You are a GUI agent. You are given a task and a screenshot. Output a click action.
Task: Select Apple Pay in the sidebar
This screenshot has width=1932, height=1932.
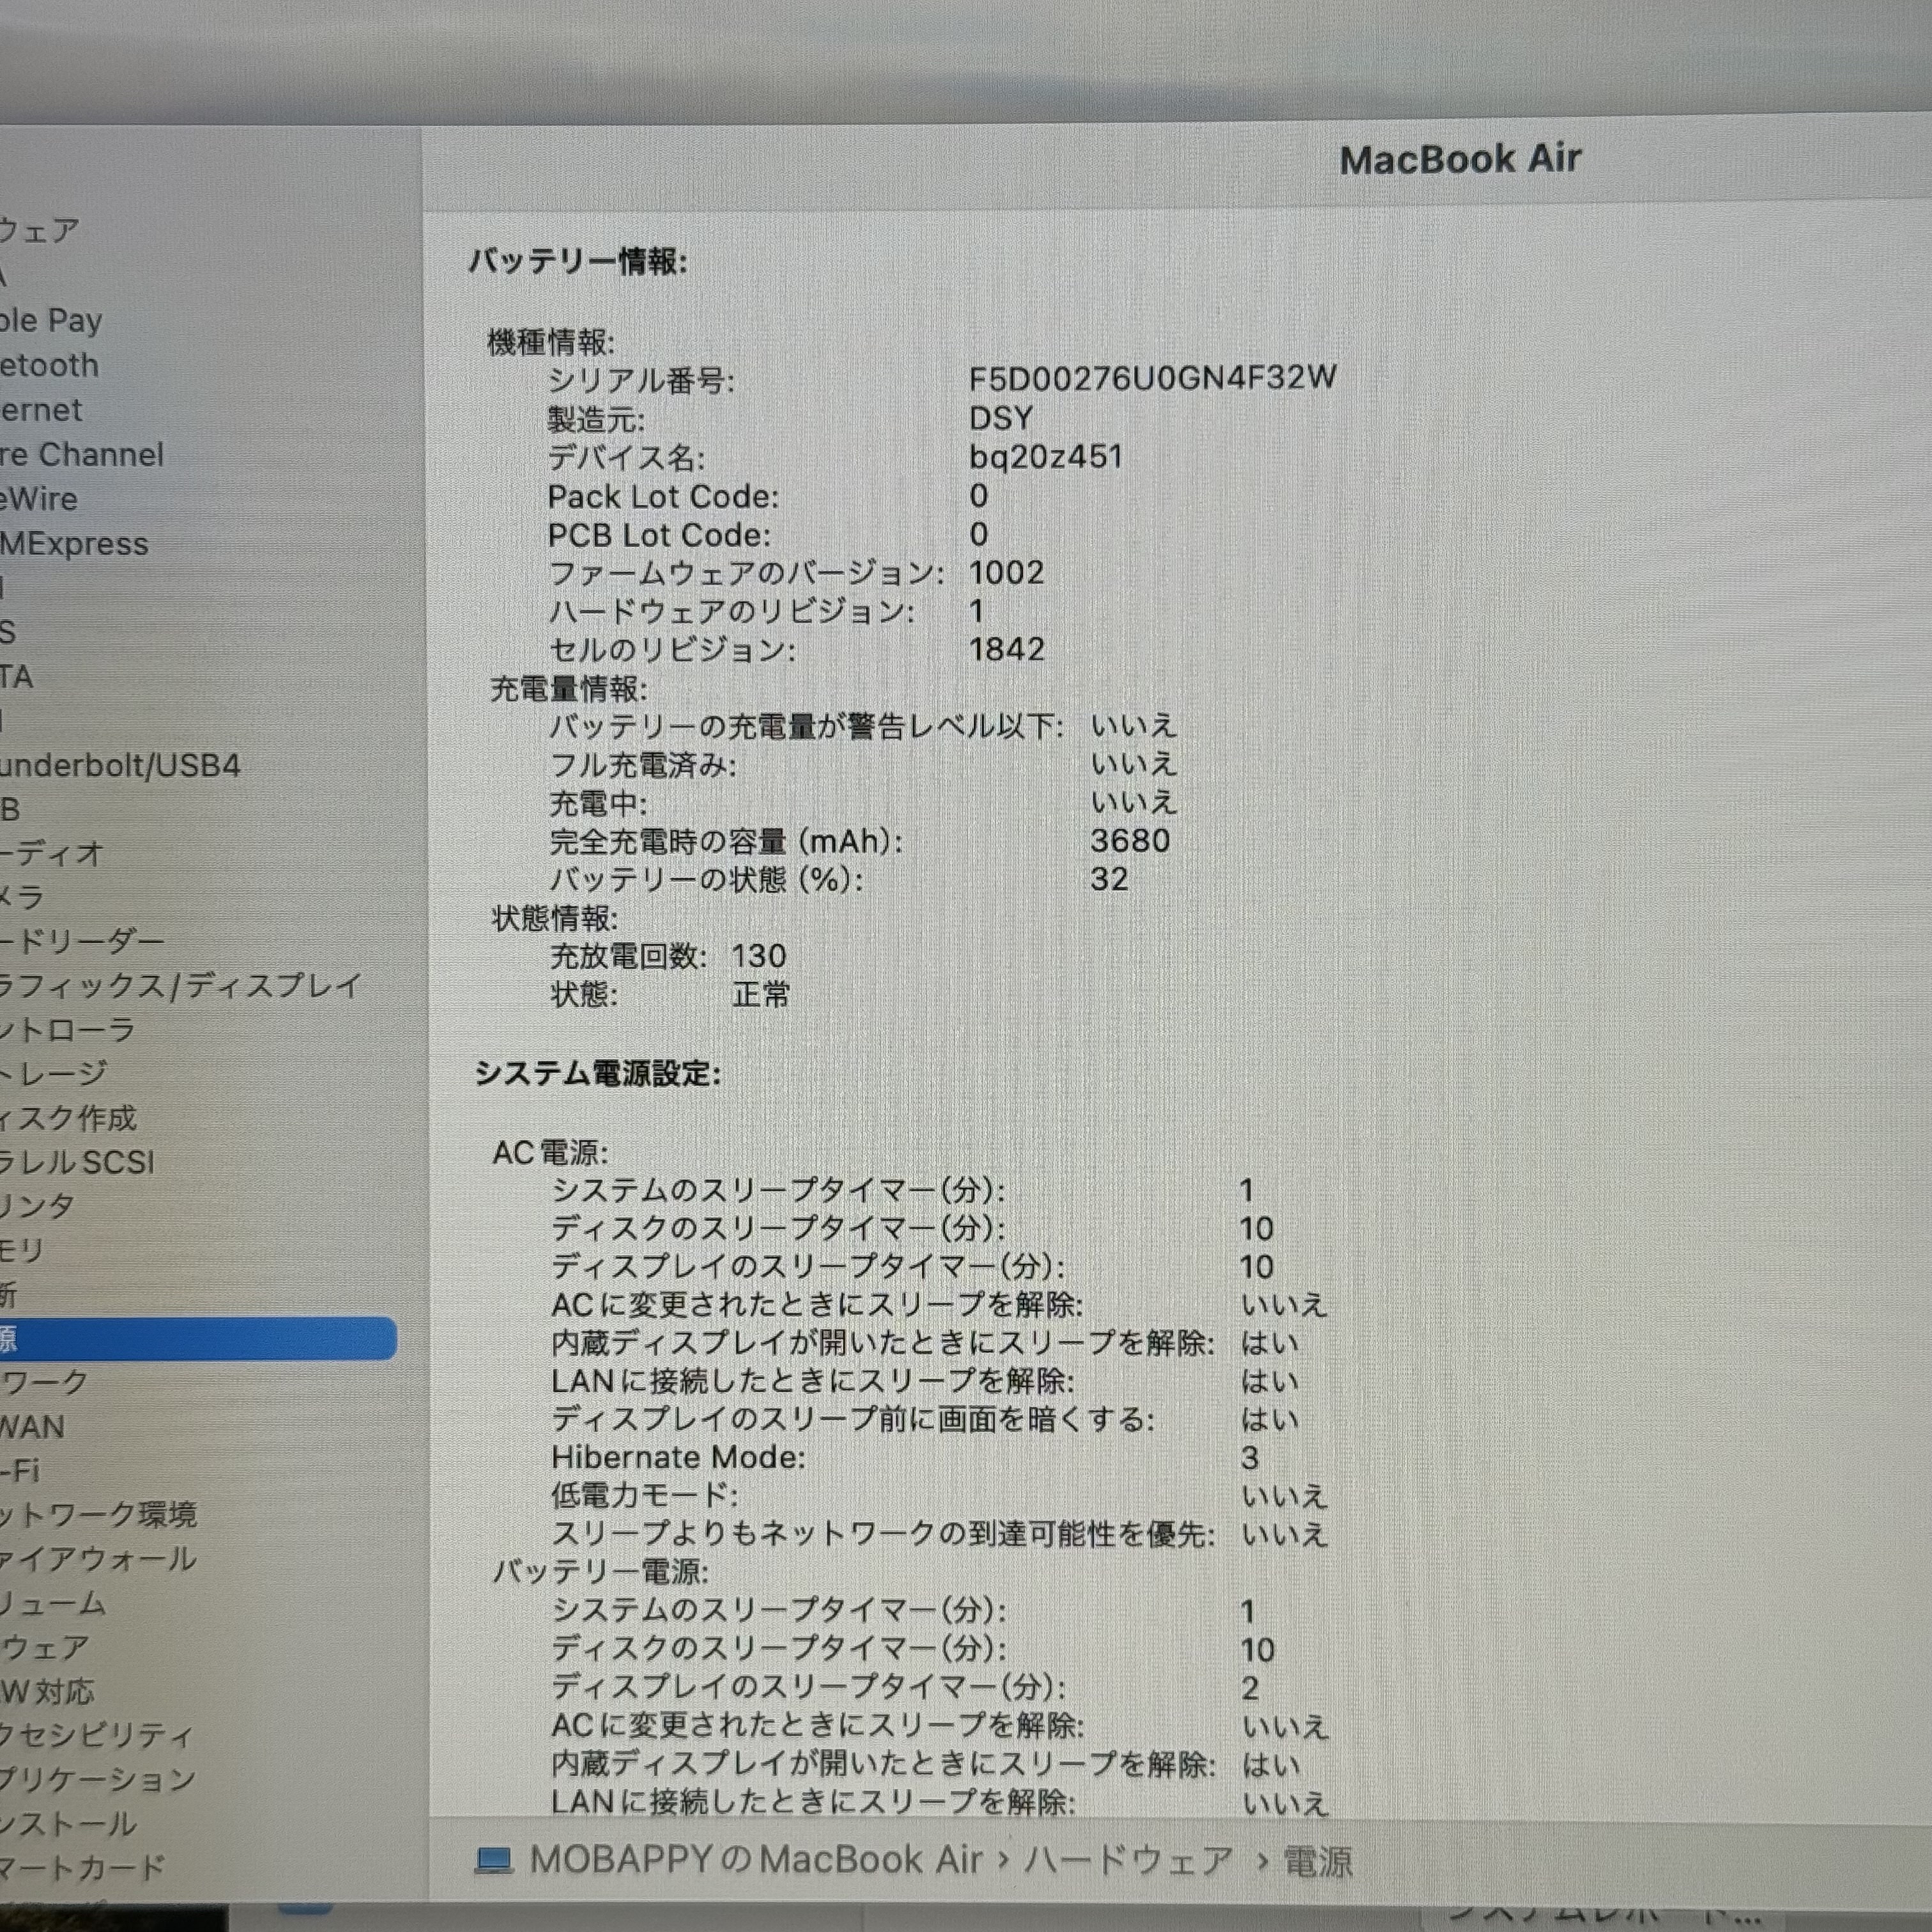point(50,321)
